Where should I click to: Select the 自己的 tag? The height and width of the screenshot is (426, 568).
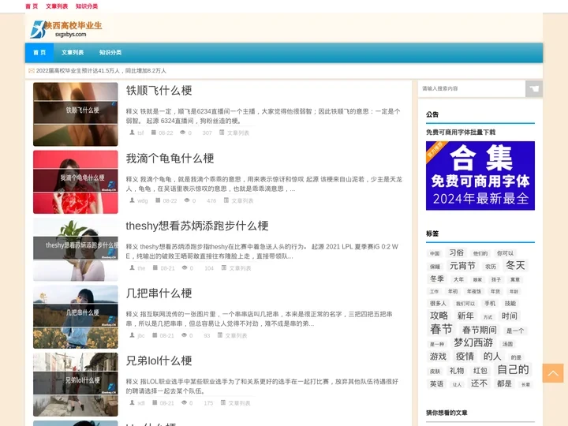[x=513, y=370]
